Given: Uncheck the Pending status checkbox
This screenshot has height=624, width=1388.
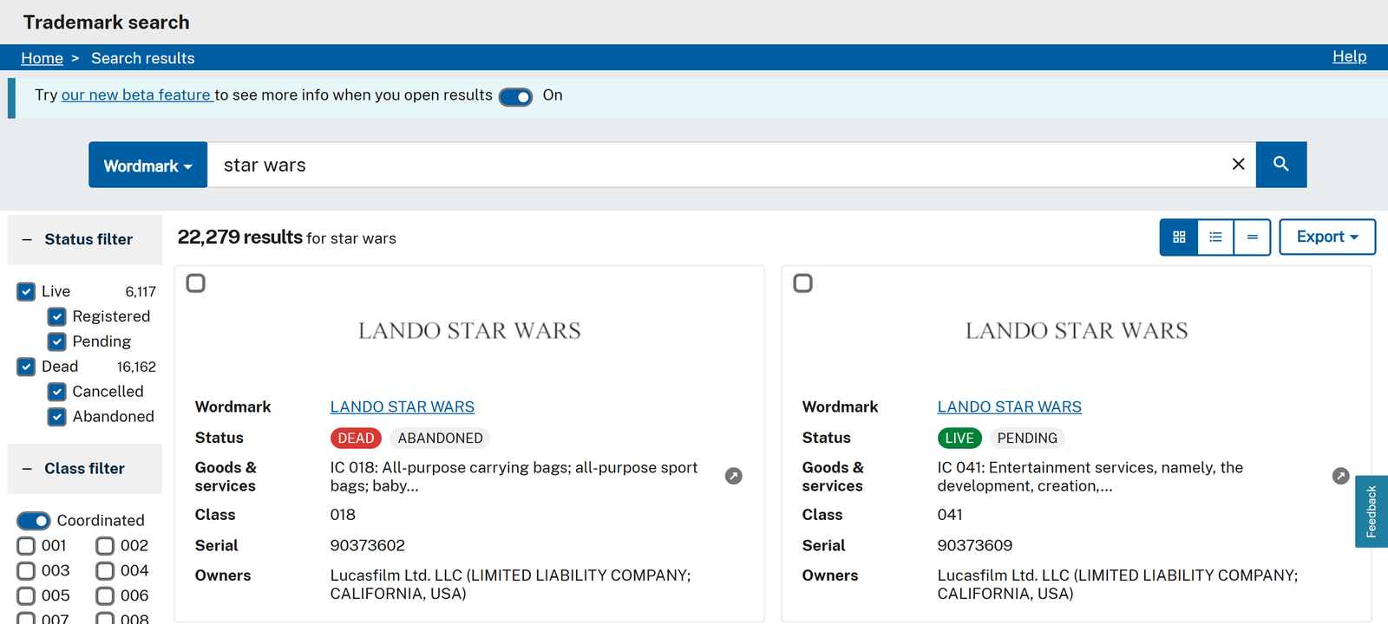Looking at the screenshot, I should click(57, 342).
